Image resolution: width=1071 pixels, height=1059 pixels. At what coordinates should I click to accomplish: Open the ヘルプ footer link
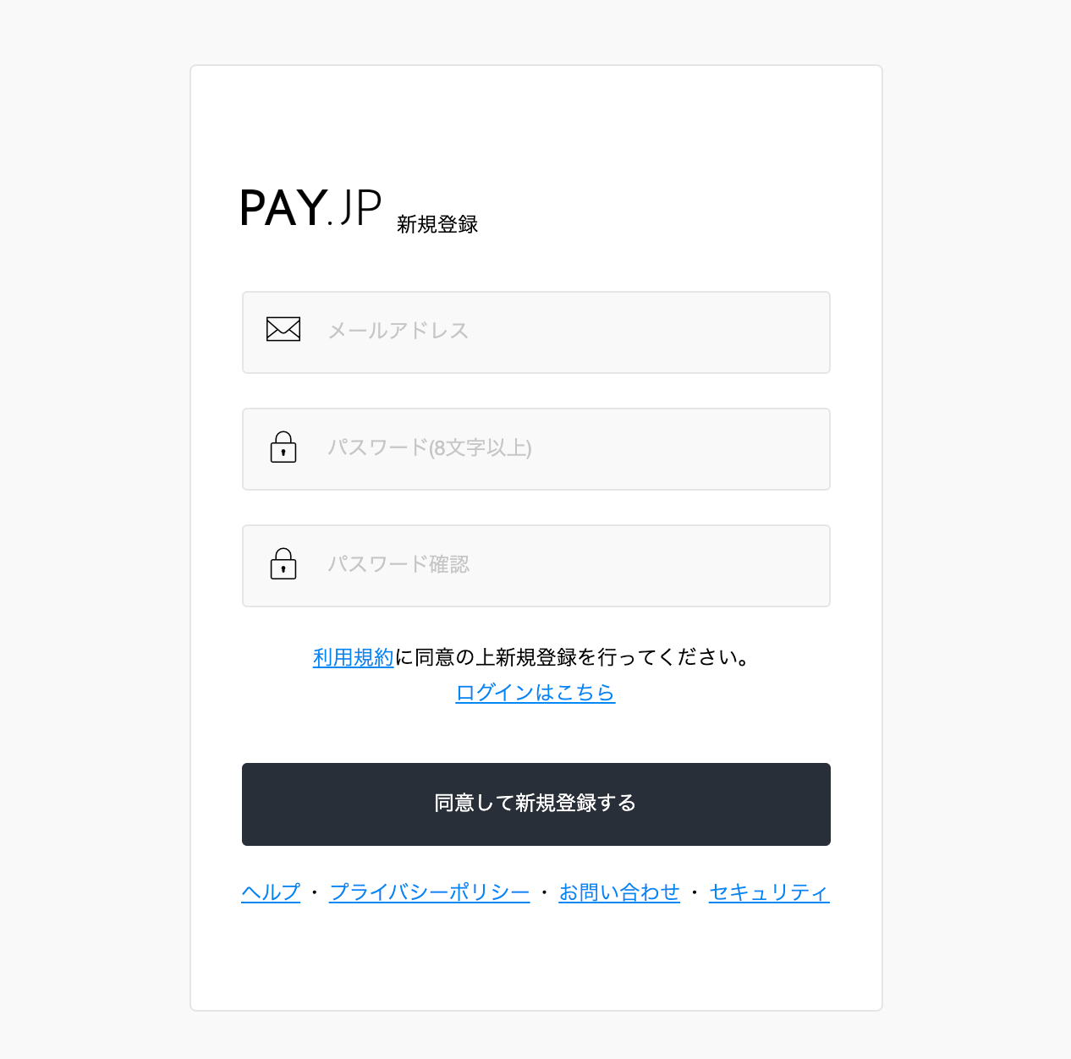271,892
